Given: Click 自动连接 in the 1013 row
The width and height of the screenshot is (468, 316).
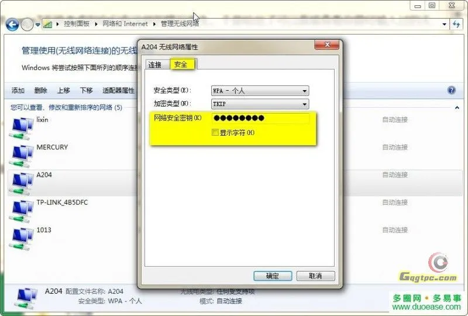Looking at the screenshot, I should click(x=395, y=229).
